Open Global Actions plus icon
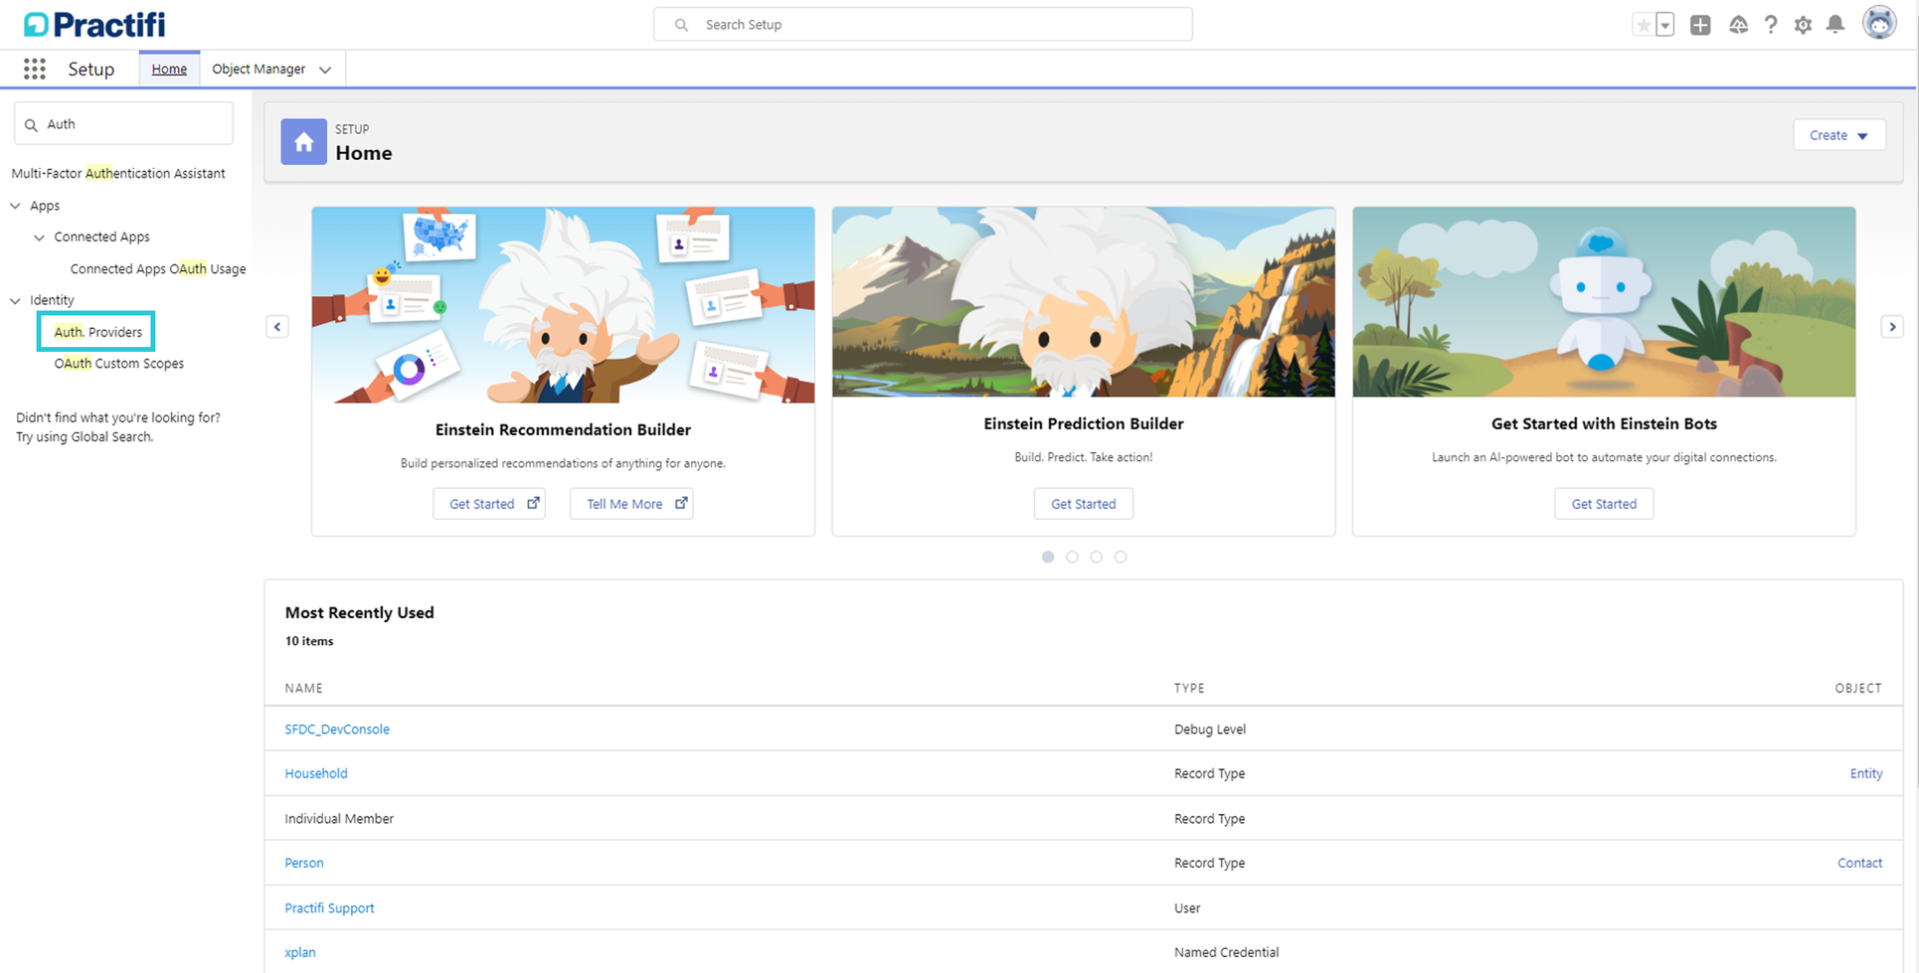The width and height of the screenshot is (1919, 973). click(x=1700, y=25)
